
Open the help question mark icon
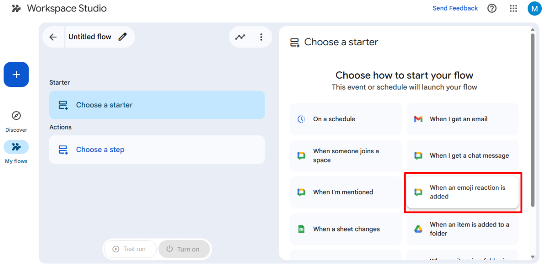[492, 8]
